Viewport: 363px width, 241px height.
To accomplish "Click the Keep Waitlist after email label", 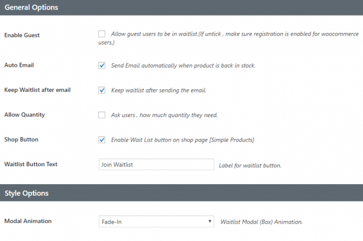I will [37, 90].
